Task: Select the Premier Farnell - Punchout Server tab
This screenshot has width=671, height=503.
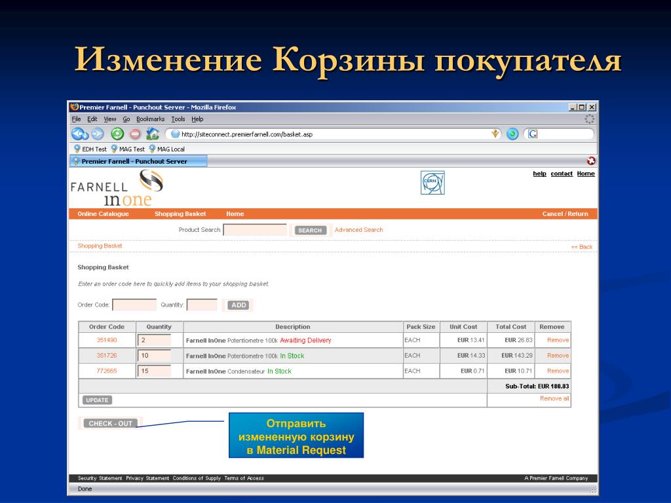Action: [x=138, y=161]
